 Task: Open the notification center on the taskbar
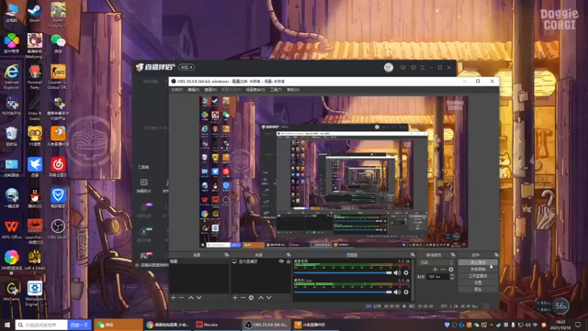click(578, 324)
